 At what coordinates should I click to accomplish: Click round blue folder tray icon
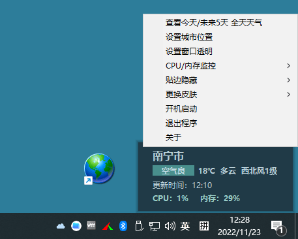[76, 226]
